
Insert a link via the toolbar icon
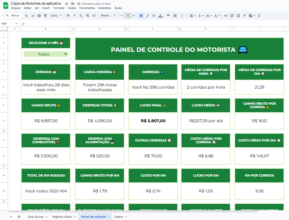tap(225, 16)
